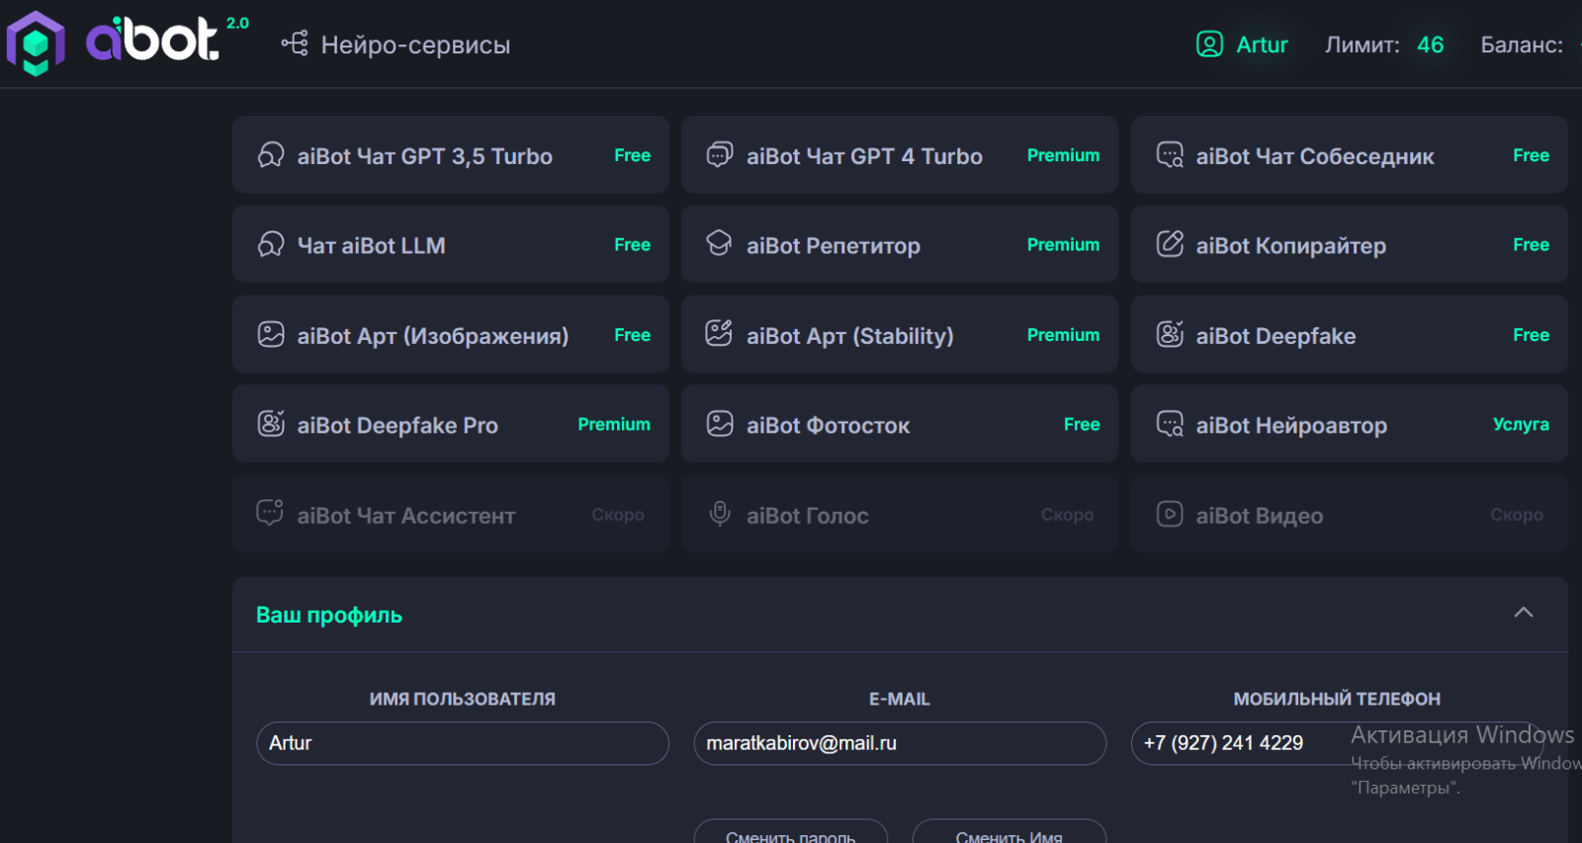Click the Premium badge on aiBot Репетитор

click(1063, 244)
